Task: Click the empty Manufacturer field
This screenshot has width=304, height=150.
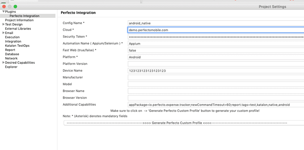Action: [216, 78]
